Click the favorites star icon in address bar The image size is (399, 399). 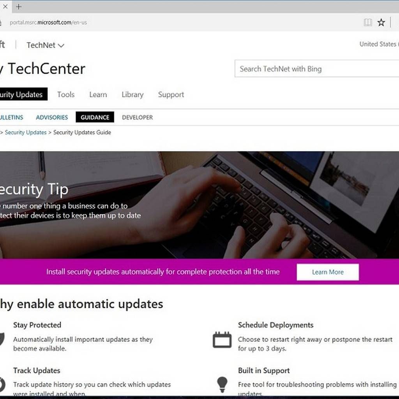(x=381, y=22)
